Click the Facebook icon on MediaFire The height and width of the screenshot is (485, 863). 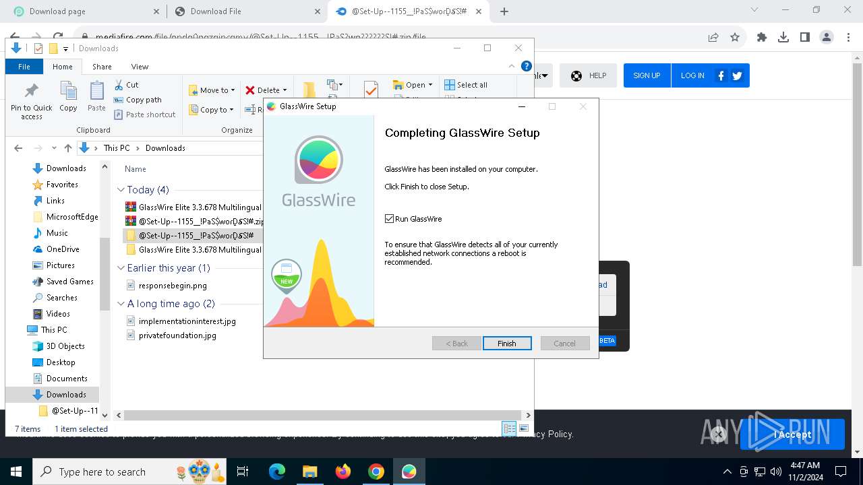[x=721, y=75]
